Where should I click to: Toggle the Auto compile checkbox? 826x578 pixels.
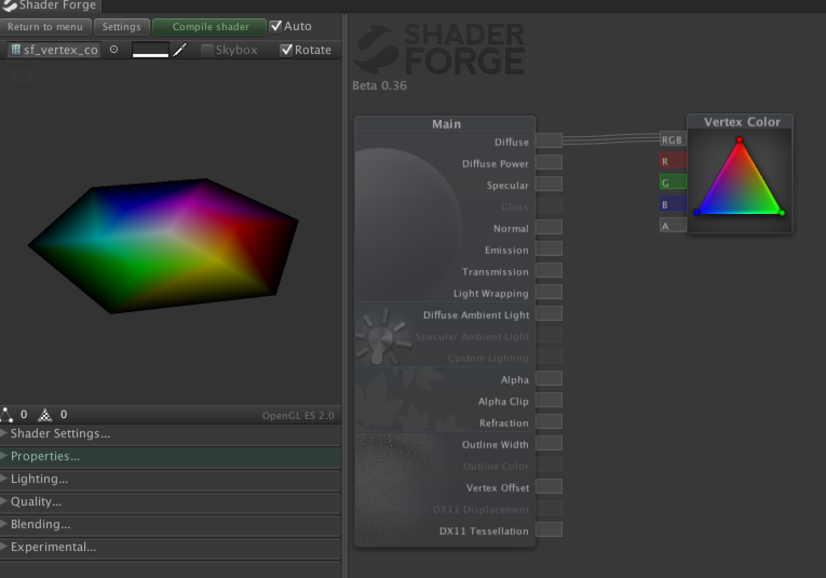coord(276,26)
